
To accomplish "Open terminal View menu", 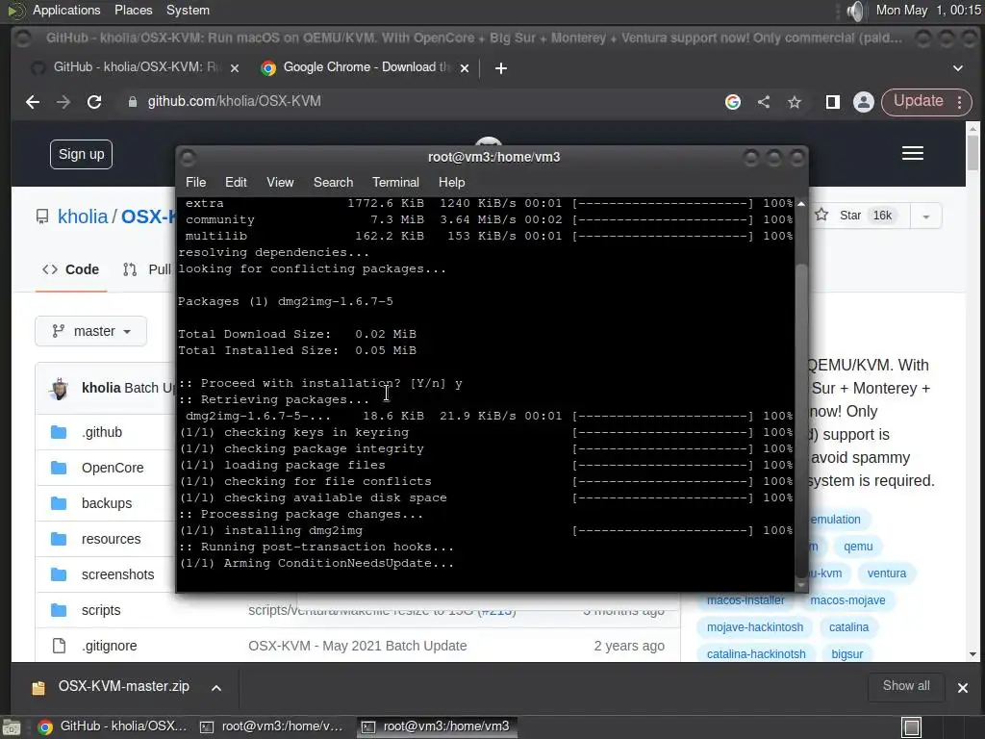I will click(280, 182).
